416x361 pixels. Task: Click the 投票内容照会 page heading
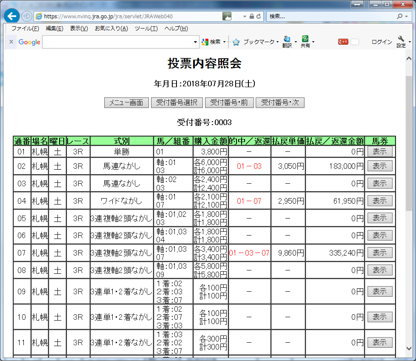pyautogui.click(x=204, y=63)
